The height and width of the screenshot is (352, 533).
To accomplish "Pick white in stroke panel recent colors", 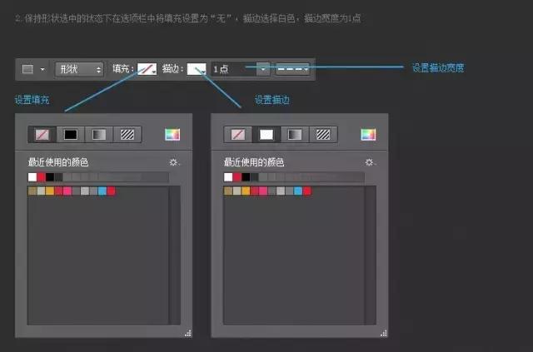I will [228, 177].
